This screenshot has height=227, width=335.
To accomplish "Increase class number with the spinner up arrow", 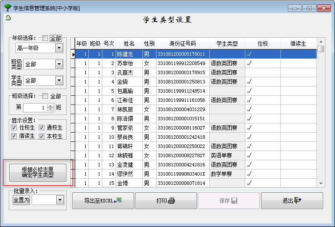I will tap(50, 106).
